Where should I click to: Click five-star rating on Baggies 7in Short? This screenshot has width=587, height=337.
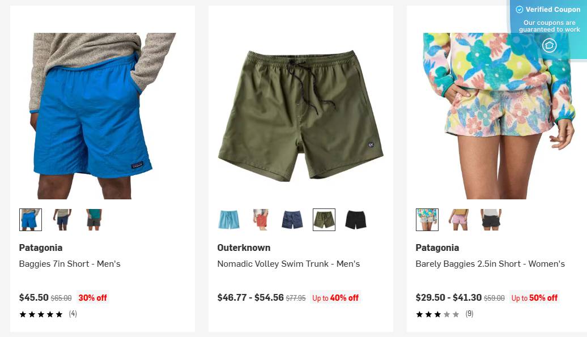[x=41, y=314]
